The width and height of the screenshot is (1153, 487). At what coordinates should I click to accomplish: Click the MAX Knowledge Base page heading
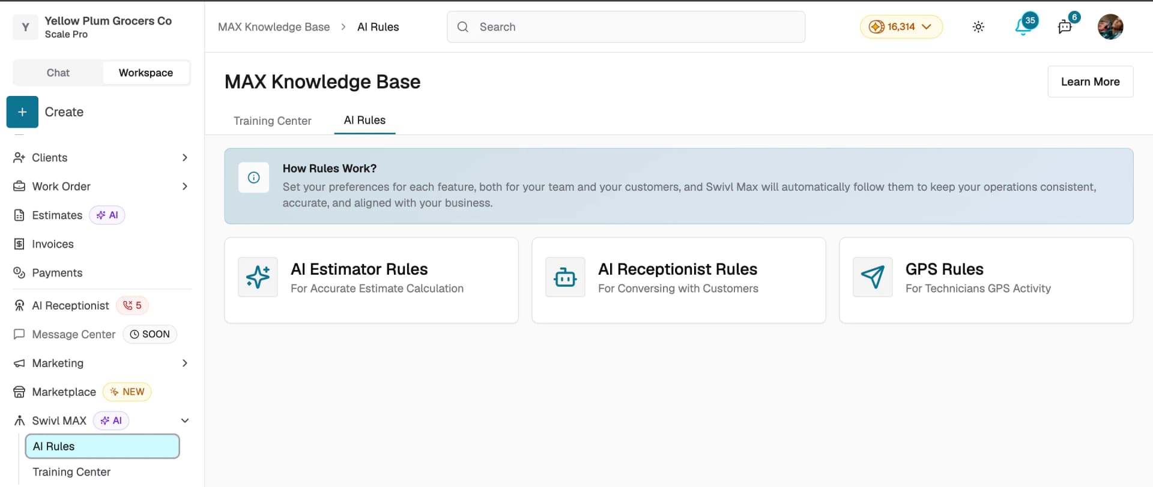coord(322,82)
